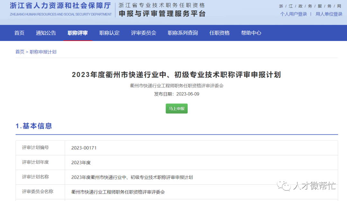Open the 任职资格 menu item
The image size is (347, 201).
point(219,33)
